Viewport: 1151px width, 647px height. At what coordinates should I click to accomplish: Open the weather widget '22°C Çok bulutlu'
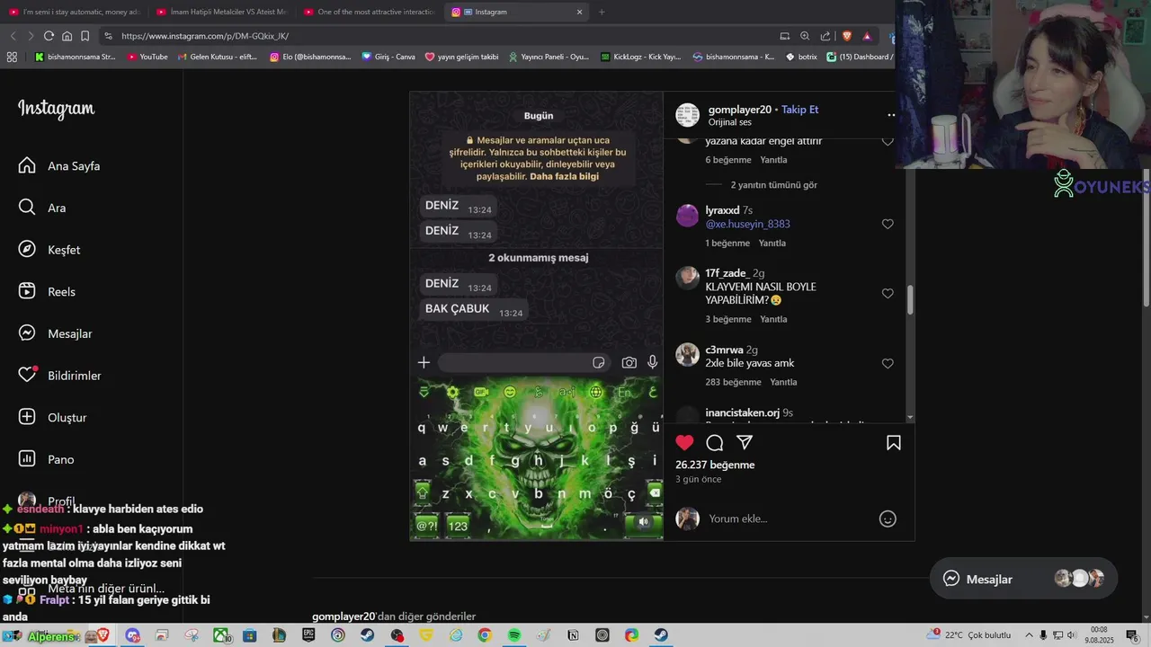969,635
